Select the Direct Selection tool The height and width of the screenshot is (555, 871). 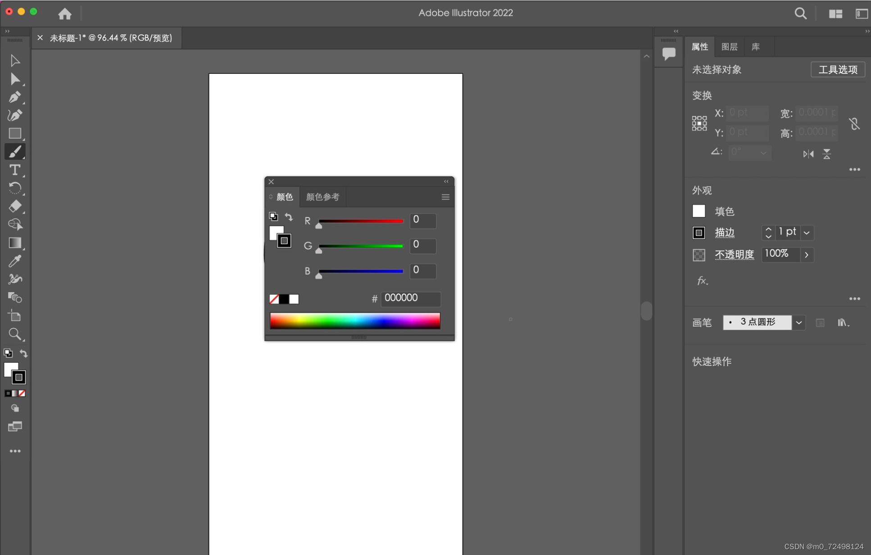[x=14, y=79]
